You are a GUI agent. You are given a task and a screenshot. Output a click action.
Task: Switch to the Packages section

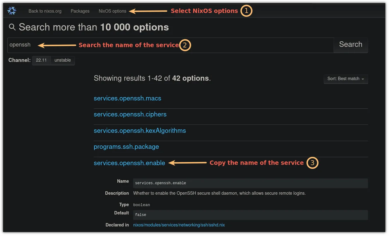pos(80,11)
